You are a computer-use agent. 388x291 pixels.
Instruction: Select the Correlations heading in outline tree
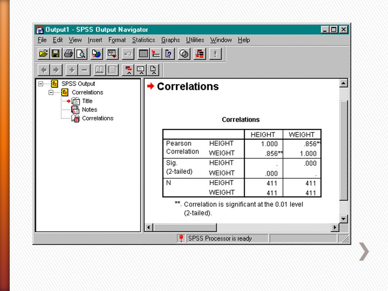pos(87,92)
